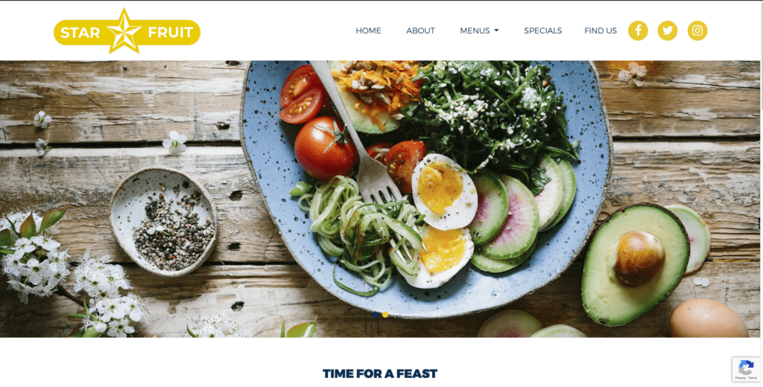Image resolution: width=763 pixels, height=387 pixels.
Task: Expand the Menus dropdown caret
Action: click(496, 31)
